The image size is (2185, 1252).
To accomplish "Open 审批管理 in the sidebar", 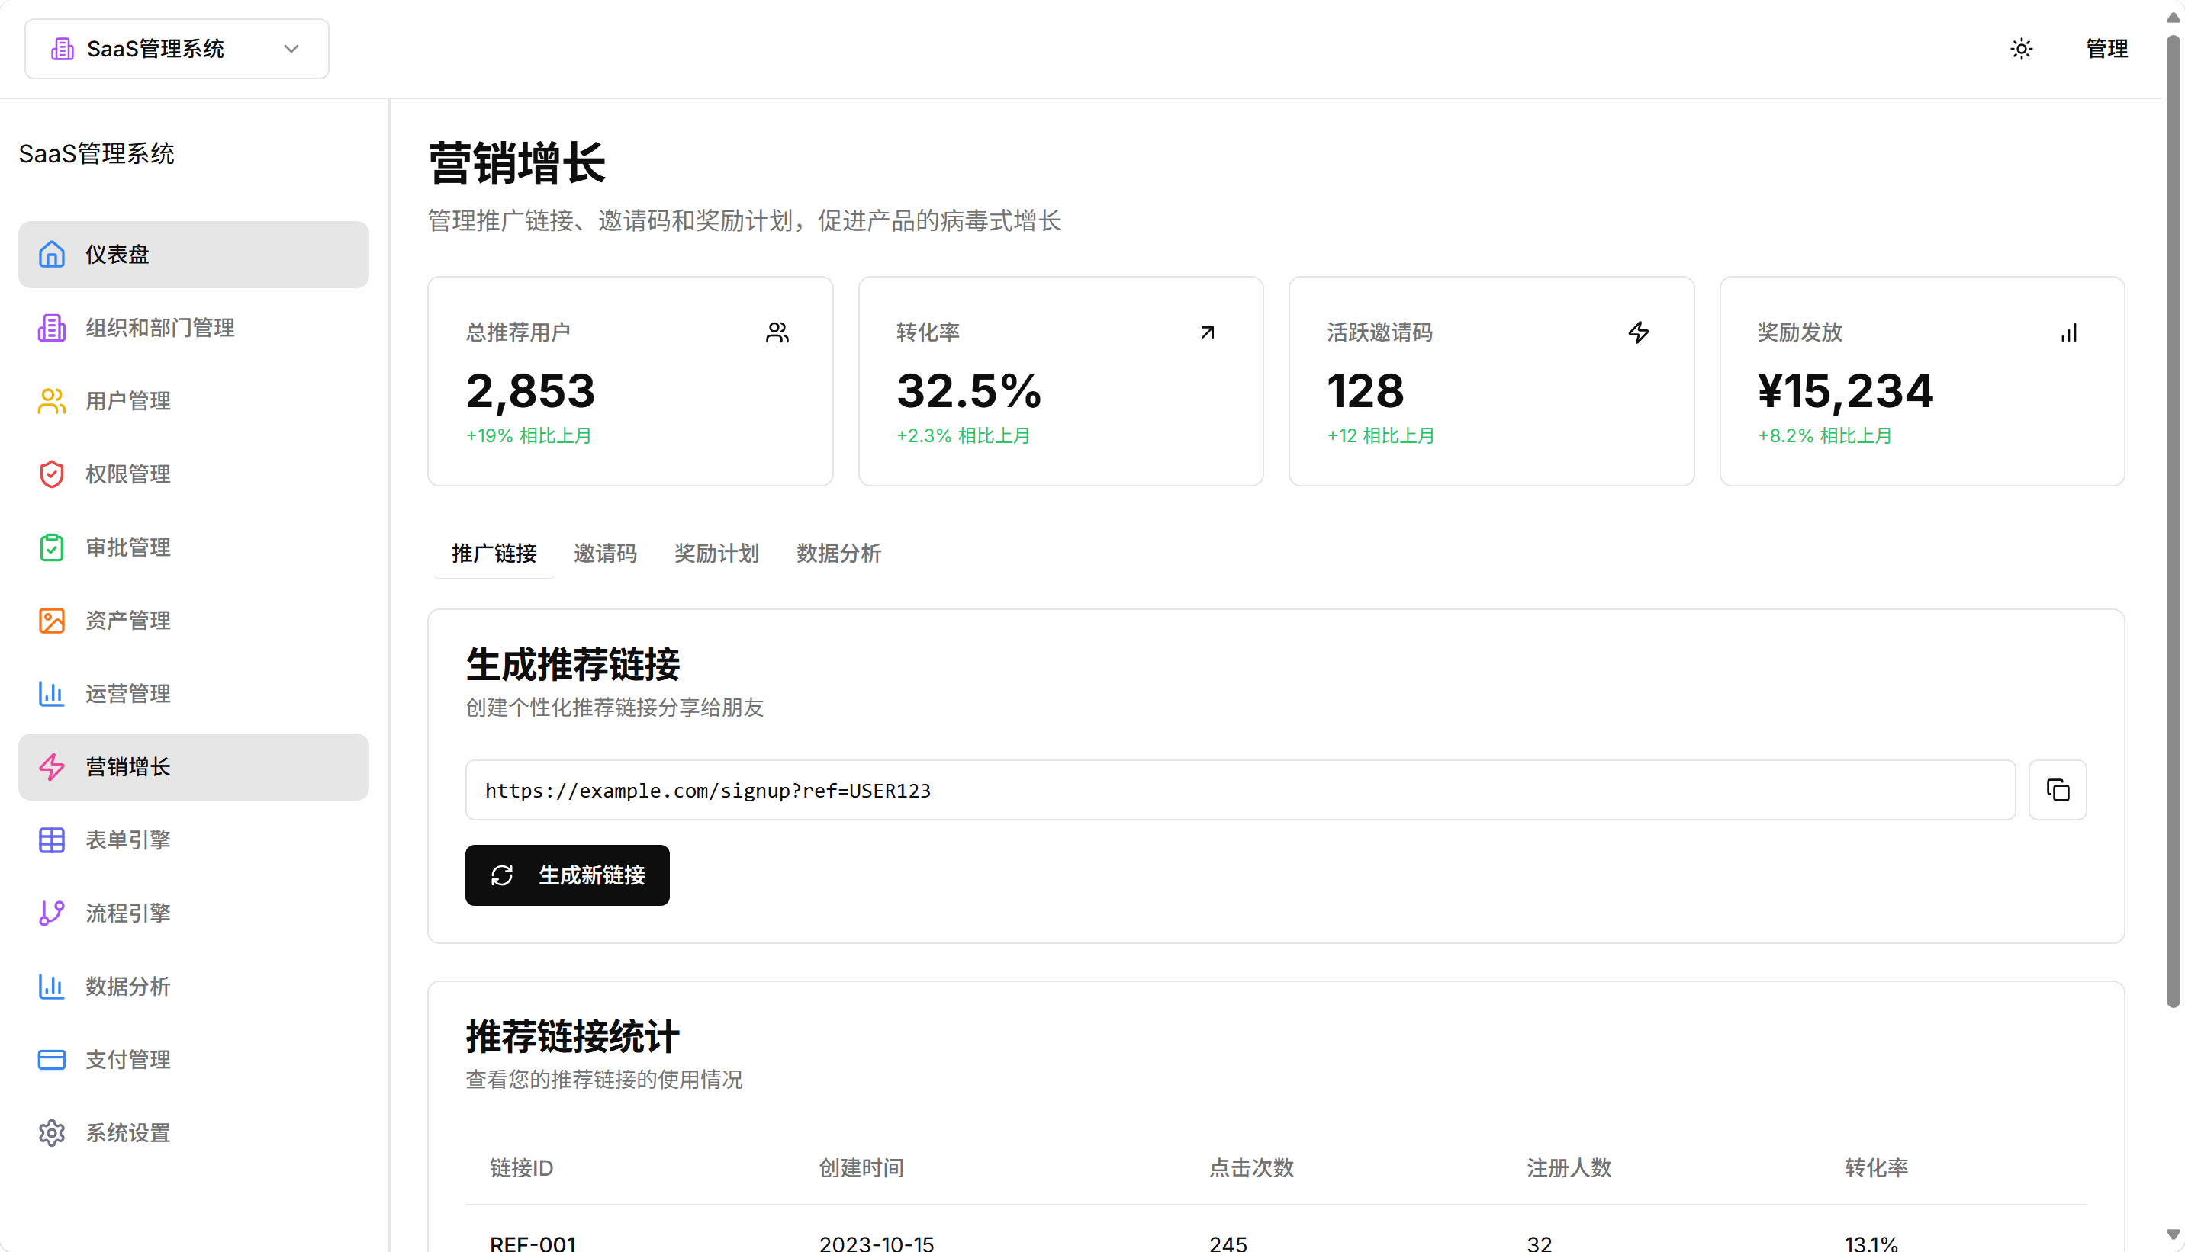I will coord(194,547).
